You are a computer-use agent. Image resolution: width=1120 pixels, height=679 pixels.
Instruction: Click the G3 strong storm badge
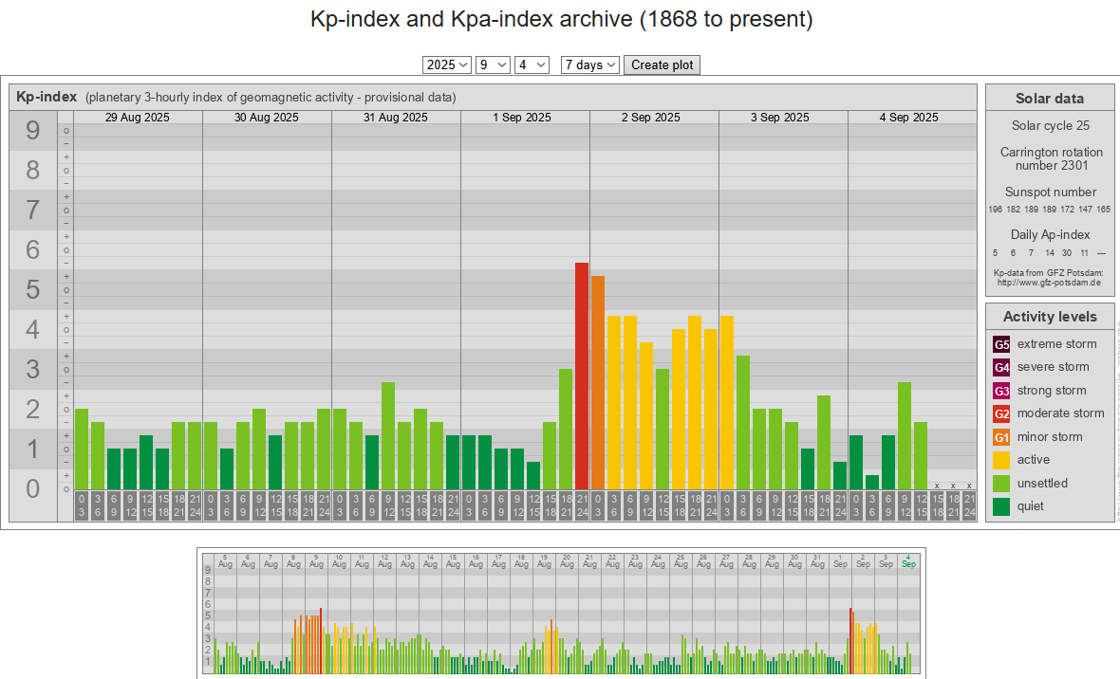[1001, 391]
